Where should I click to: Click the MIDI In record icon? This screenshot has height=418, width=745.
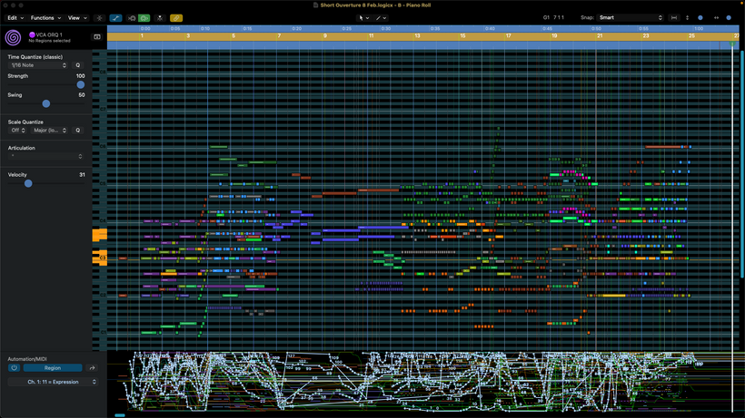[132, 17]
